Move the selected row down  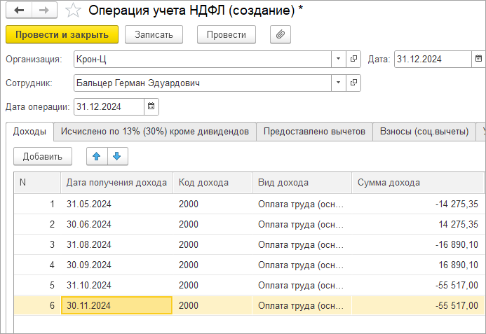[x=118, y=156]
